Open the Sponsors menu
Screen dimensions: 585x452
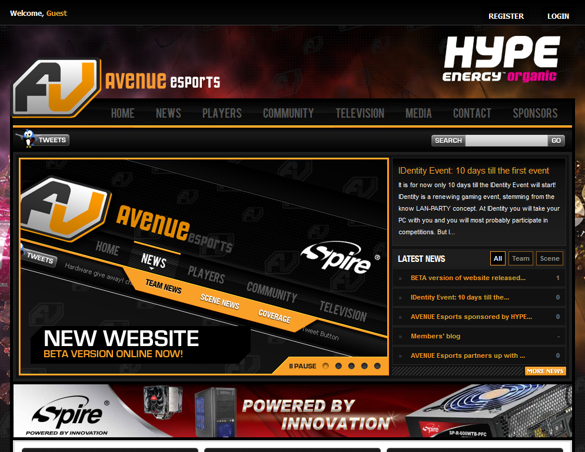click(x=535, y=113)
